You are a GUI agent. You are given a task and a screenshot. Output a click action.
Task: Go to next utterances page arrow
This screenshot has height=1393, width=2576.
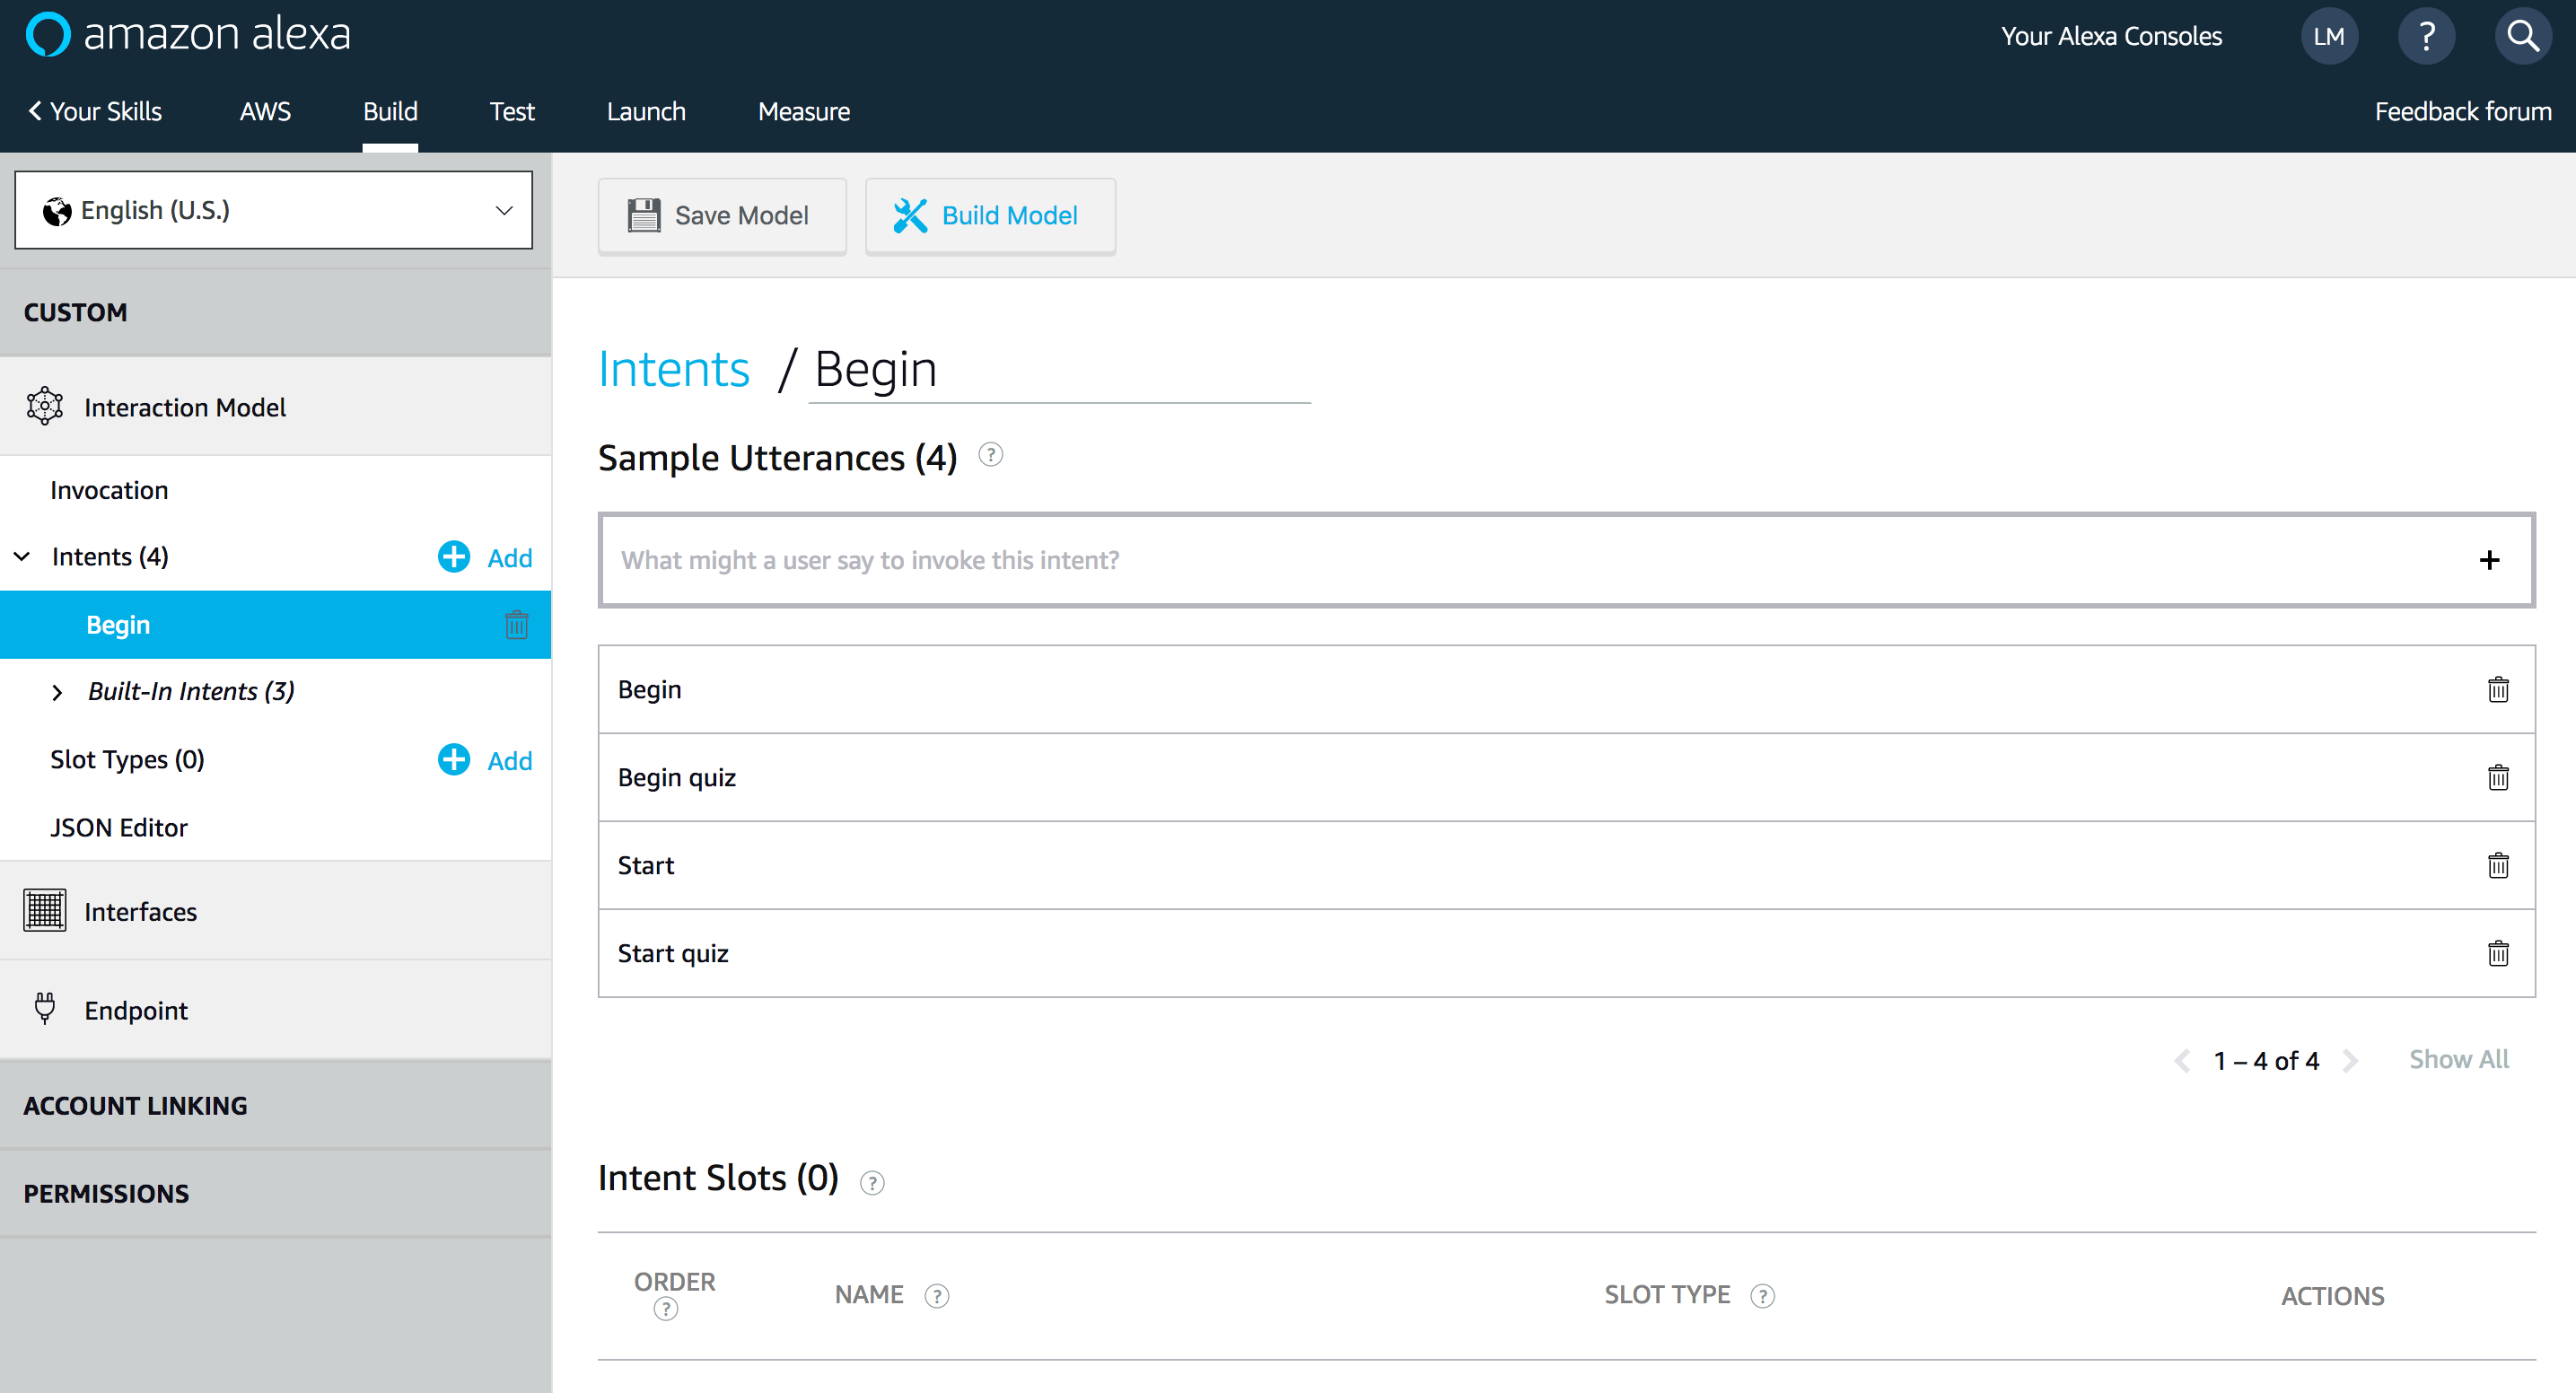coord(2350,1060)
